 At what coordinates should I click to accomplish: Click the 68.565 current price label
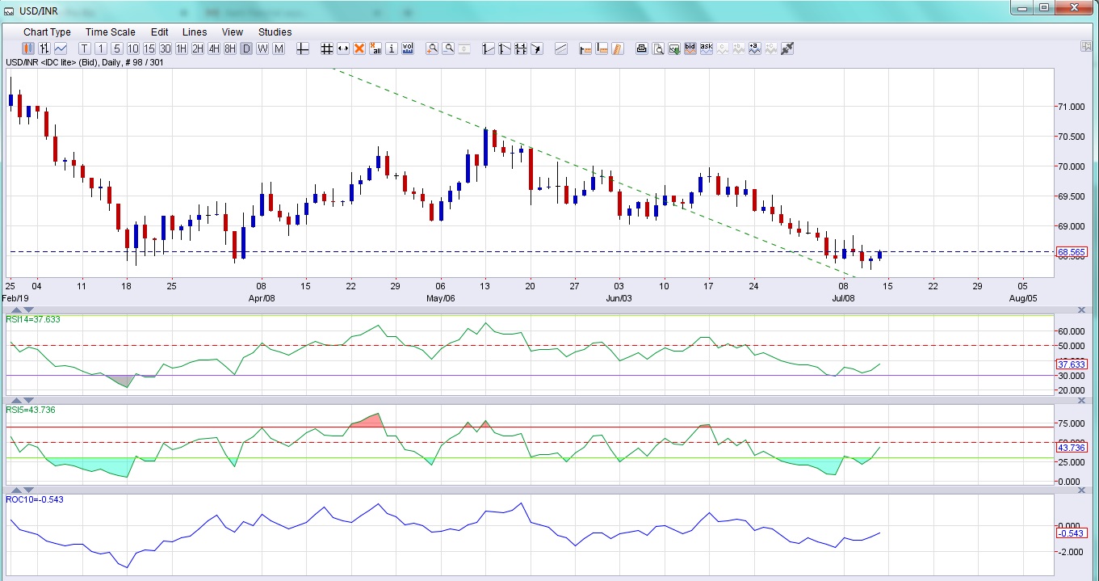[1071, 252]
